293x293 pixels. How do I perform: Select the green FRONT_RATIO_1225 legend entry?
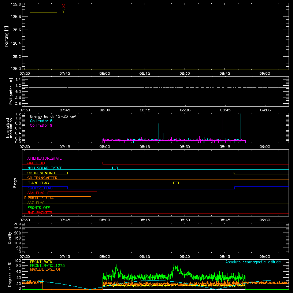[x=47, y=266]
